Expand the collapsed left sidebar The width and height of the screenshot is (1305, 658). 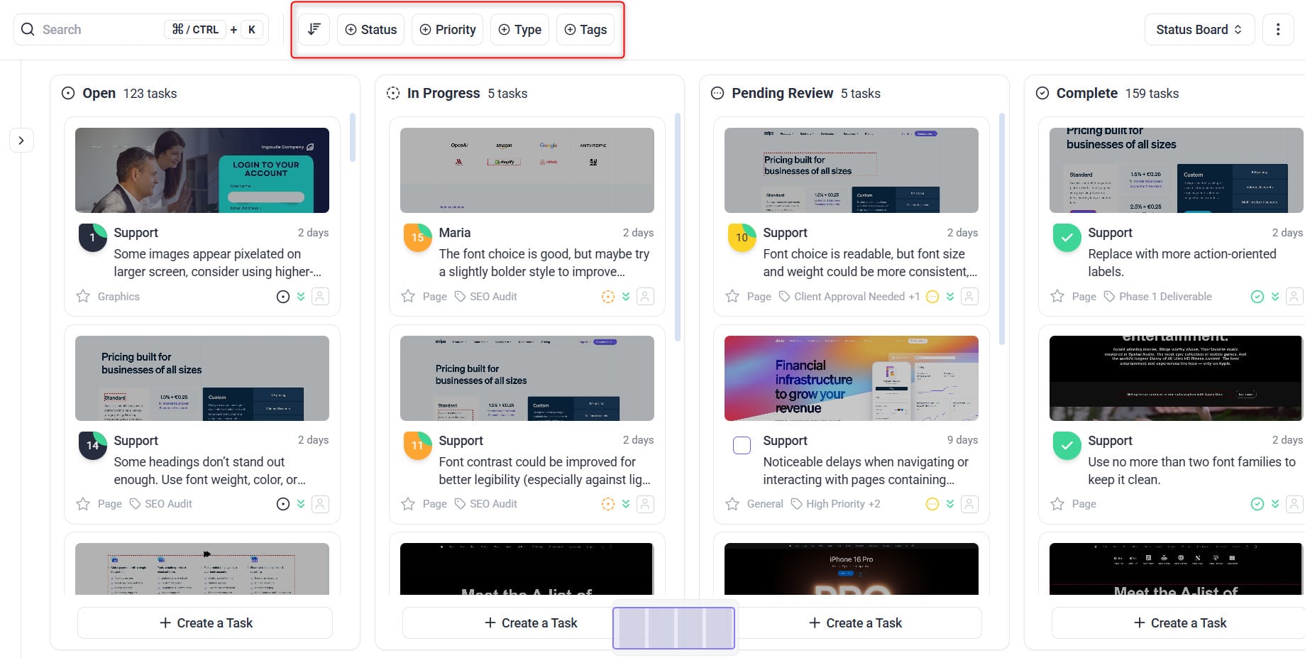[21, 141]
